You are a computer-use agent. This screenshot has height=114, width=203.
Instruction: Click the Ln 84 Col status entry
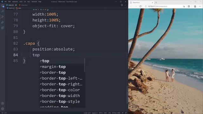coord(87,113)
